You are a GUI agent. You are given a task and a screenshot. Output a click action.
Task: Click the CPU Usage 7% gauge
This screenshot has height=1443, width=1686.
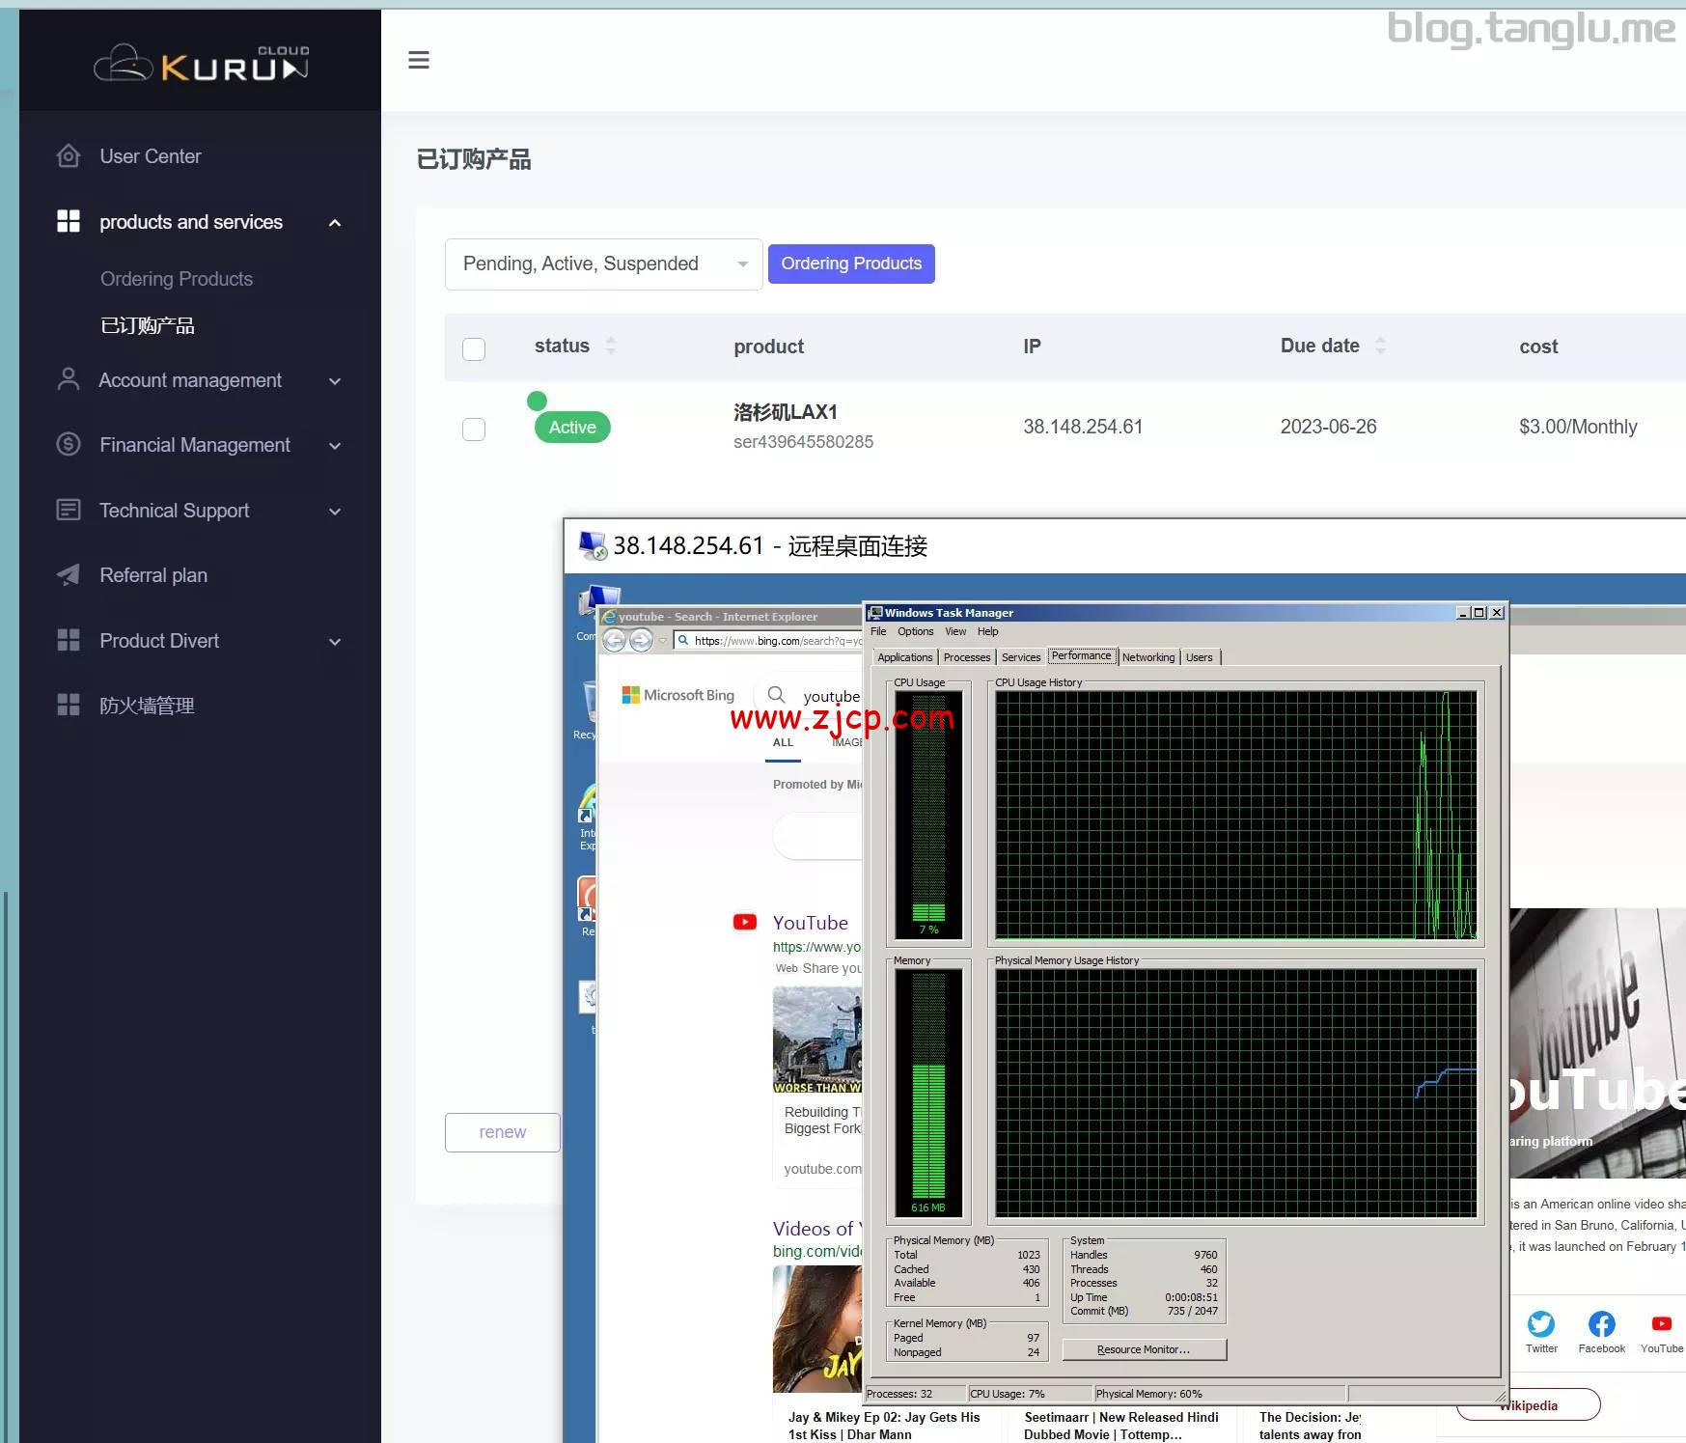(928, 814)
